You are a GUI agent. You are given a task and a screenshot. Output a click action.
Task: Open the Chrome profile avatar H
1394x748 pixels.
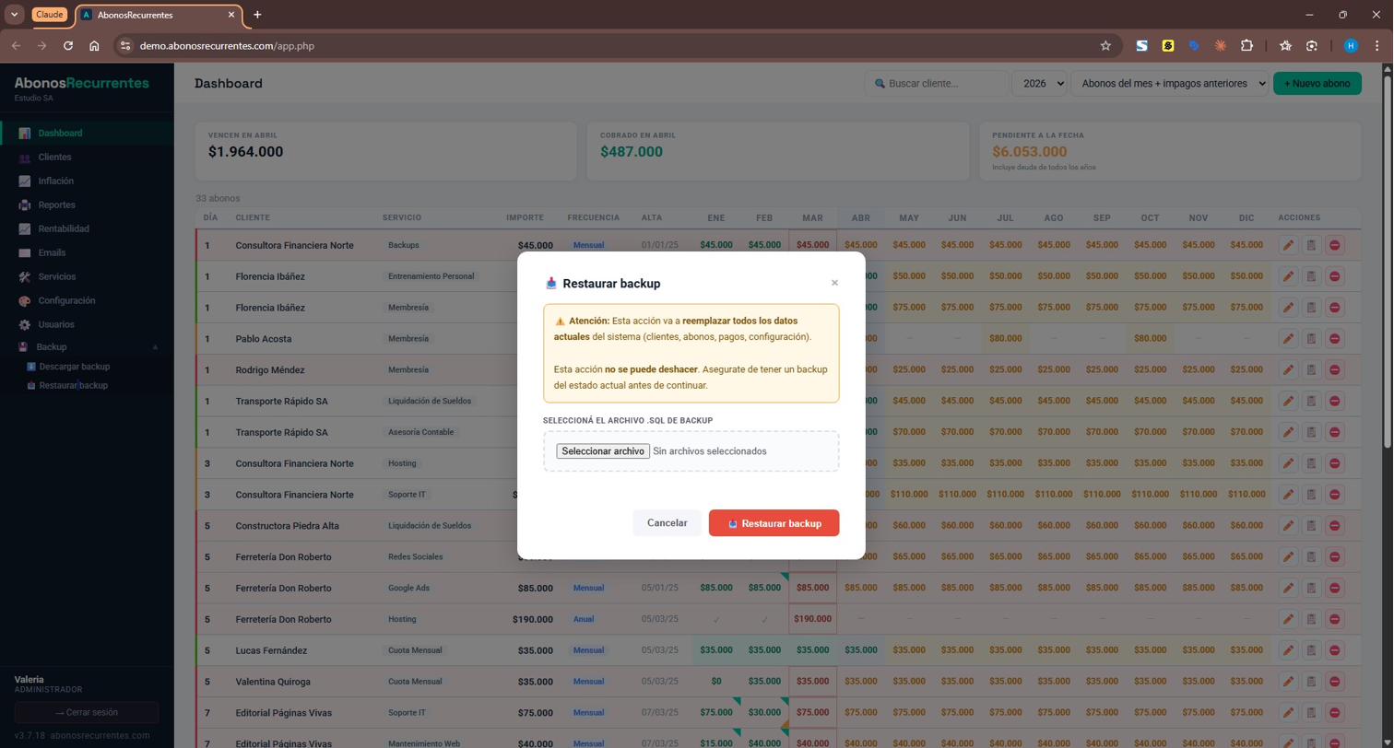(x=1351, y=46)
